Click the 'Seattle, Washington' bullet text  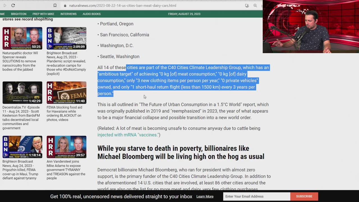(120, 56)
